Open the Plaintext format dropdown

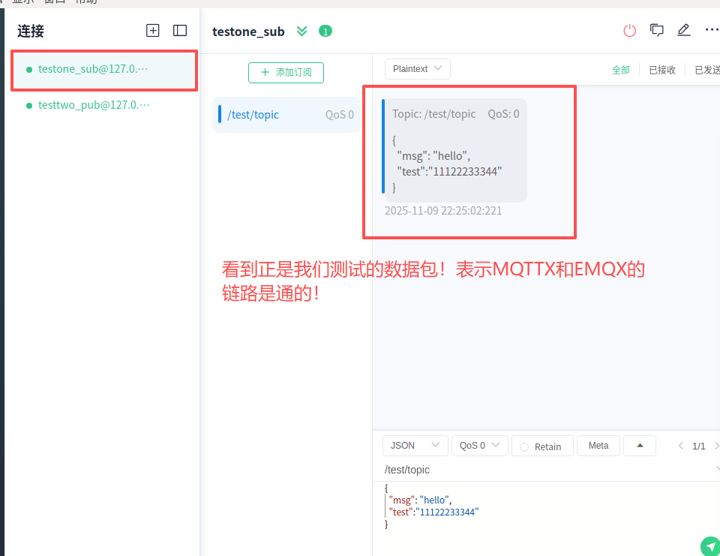pos(418,69)
